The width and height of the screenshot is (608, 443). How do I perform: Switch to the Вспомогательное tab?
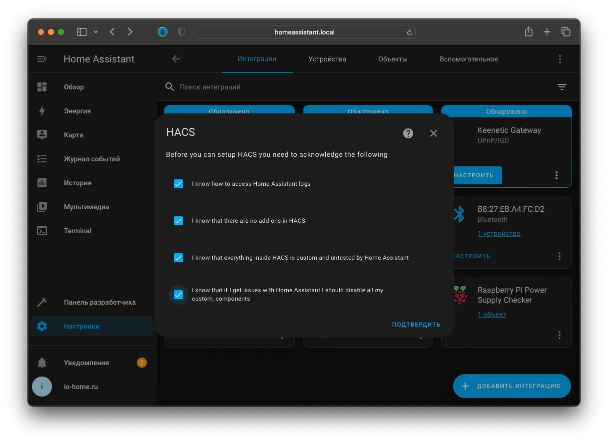point(469,59)
